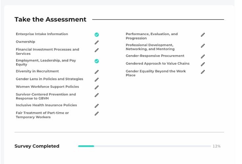
Task: Click pencil for Gender Equality Beyond the Work Place
Action: tap(203, 72)
